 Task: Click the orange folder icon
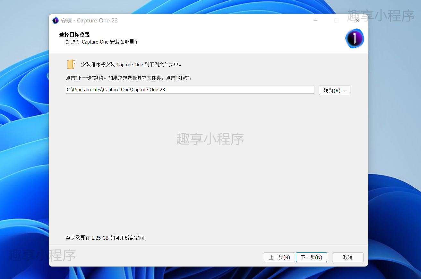click(x=71, y=64)
